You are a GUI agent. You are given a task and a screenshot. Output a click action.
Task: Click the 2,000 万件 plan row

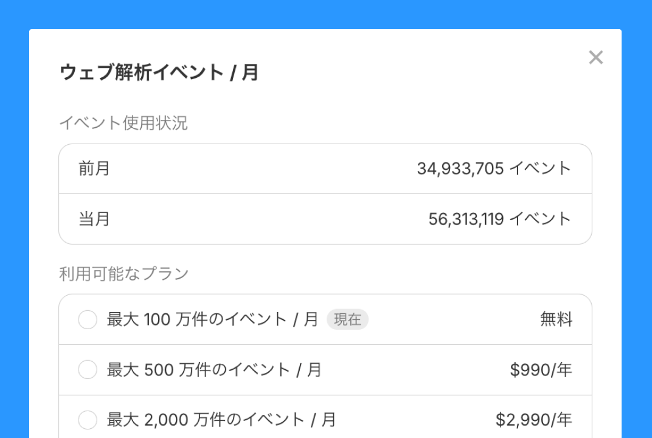tap(219, 420)
